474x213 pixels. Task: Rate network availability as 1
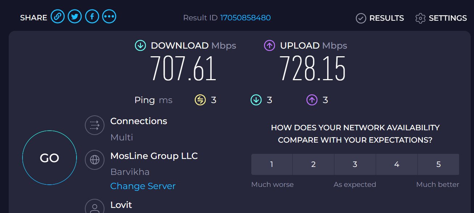click(272, 164)
